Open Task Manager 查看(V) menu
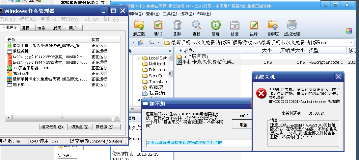The image size is (359, 160). point(48,19)
